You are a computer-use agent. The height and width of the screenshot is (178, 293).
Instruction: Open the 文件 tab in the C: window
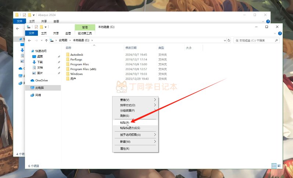pyautogui.click(x=31, y=33)
